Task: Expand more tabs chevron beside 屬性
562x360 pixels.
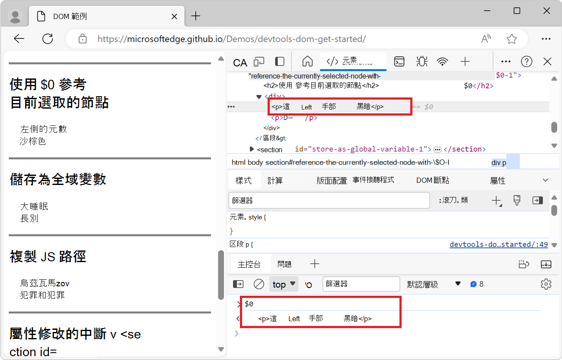Action: [546, 180]
